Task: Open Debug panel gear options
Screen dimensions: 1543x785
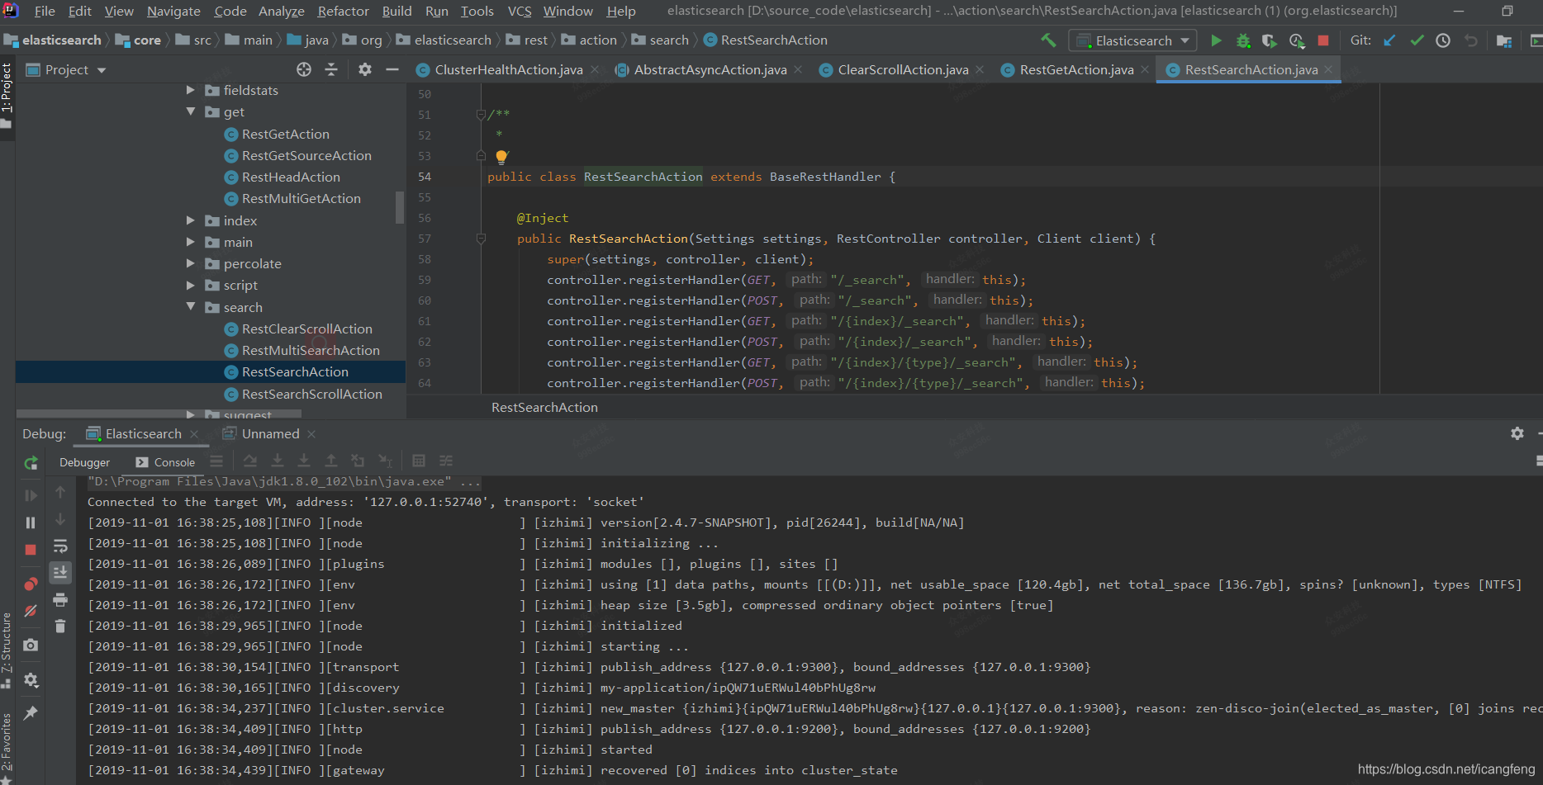Action: click(1517, 433)
